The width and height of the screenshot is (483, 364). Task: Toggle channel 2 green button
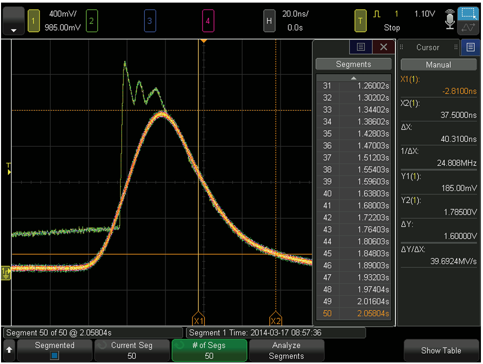coord(92,21)
